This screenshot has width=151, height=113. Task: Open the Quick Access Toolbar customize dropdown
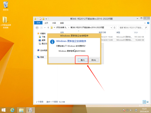coord(46,19)
